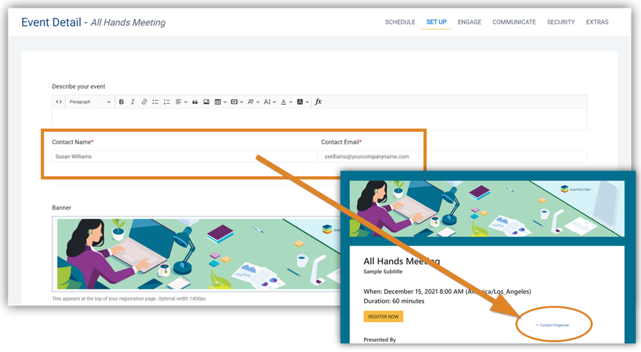Click the fx formula icon
The width and height of the screenshot is (641, 352).
(x=318, y=102)
